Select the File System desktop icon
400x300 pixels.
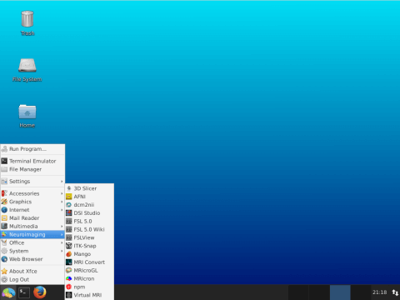pos(27,70)
